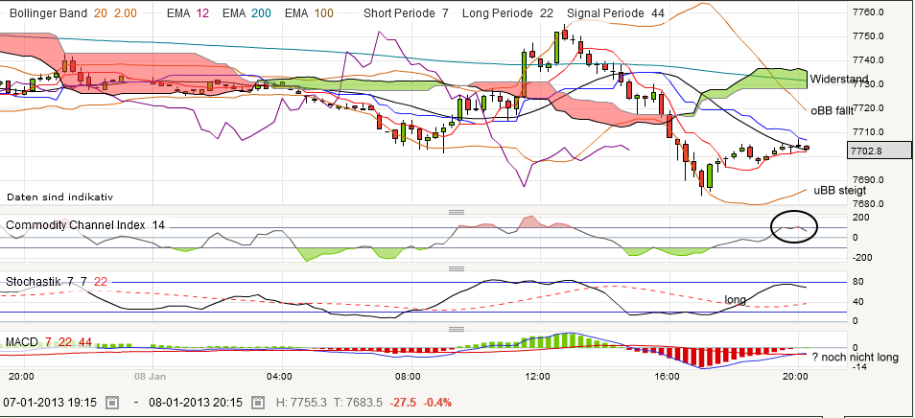Click the uBB steigt annotation
The image size is (915, 418).
click(840, 190)
